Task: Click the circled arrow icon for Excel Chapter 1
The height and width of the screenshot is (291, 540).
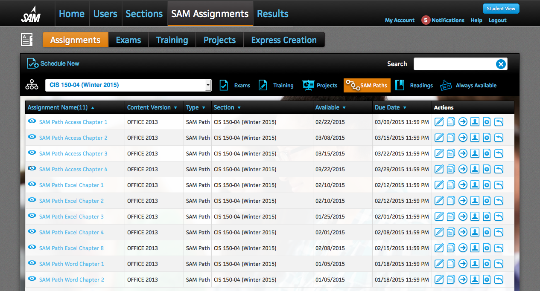Action: coord(463,185)
